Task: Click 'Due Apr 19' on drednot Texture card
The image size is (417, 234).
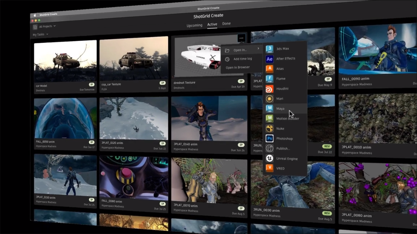Action: pyautogui.click(x=238, y=87)
